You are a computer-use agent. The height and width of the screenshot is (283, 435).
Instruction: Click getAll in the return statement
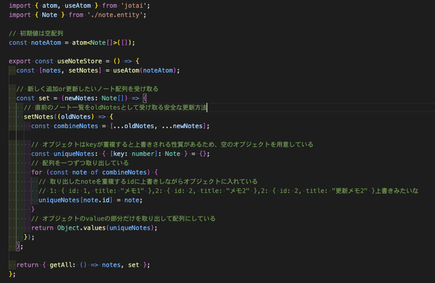[61, 265]
